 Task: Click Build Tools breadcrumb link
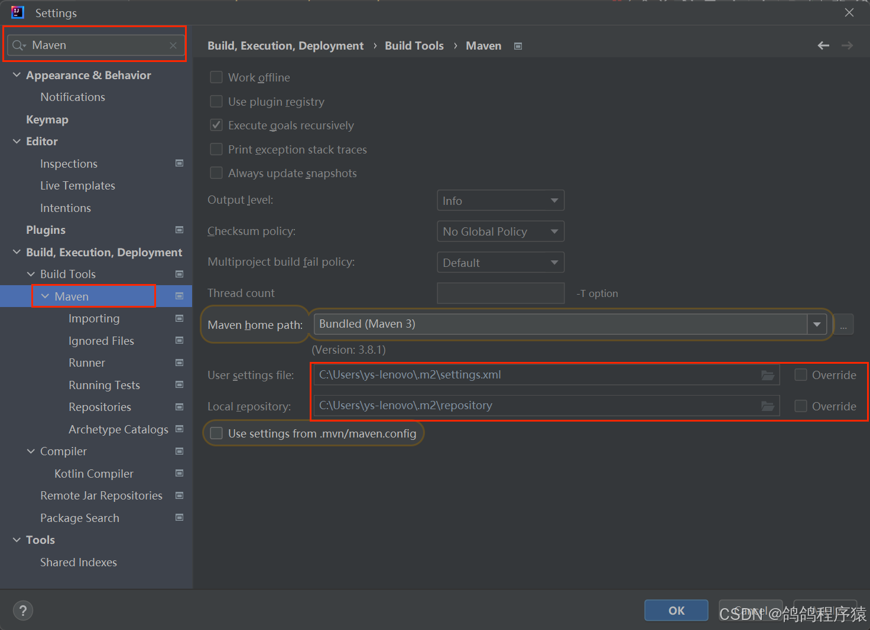[414, 45]
